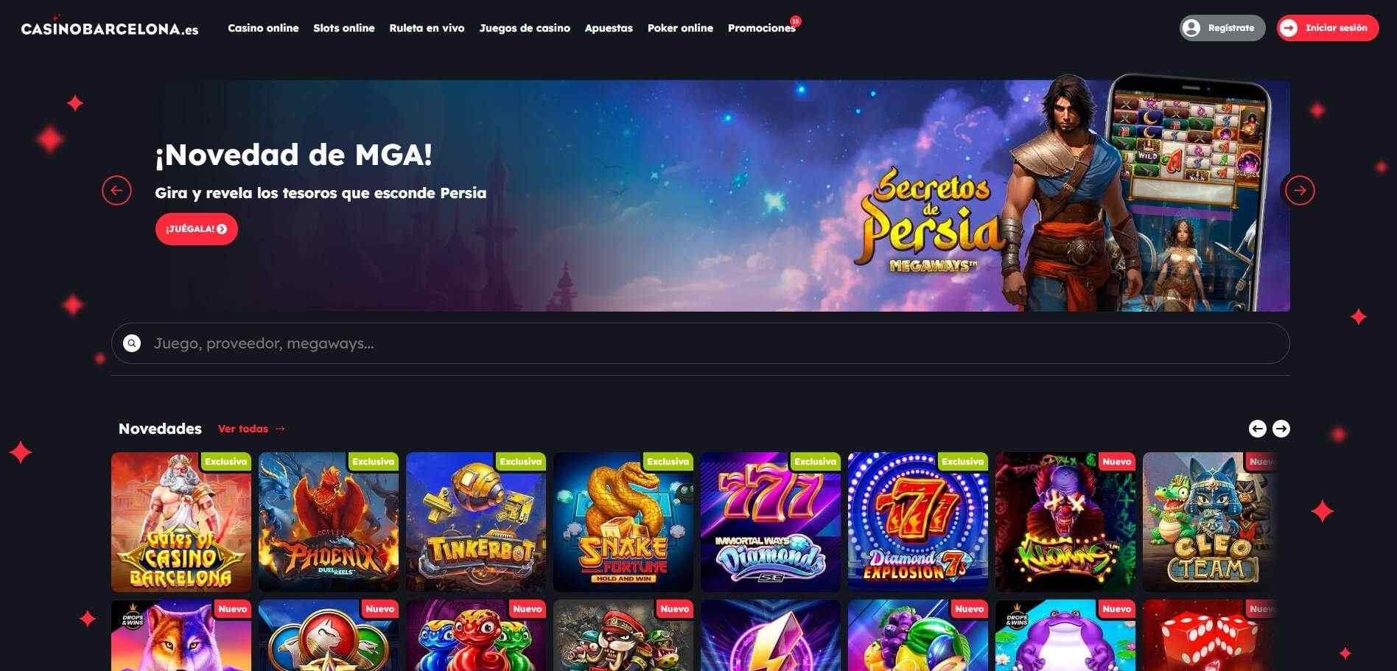The width and height of the screenshot is (1397, 671).
Task: Open the Slots online menu
Action: pyautogui.click(x=344, y=28)
